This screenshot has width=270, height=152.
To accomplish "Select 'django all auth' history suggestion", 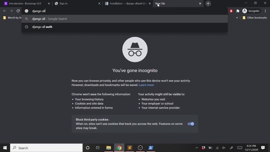I will pyautogui.click(x=125, y=27).
